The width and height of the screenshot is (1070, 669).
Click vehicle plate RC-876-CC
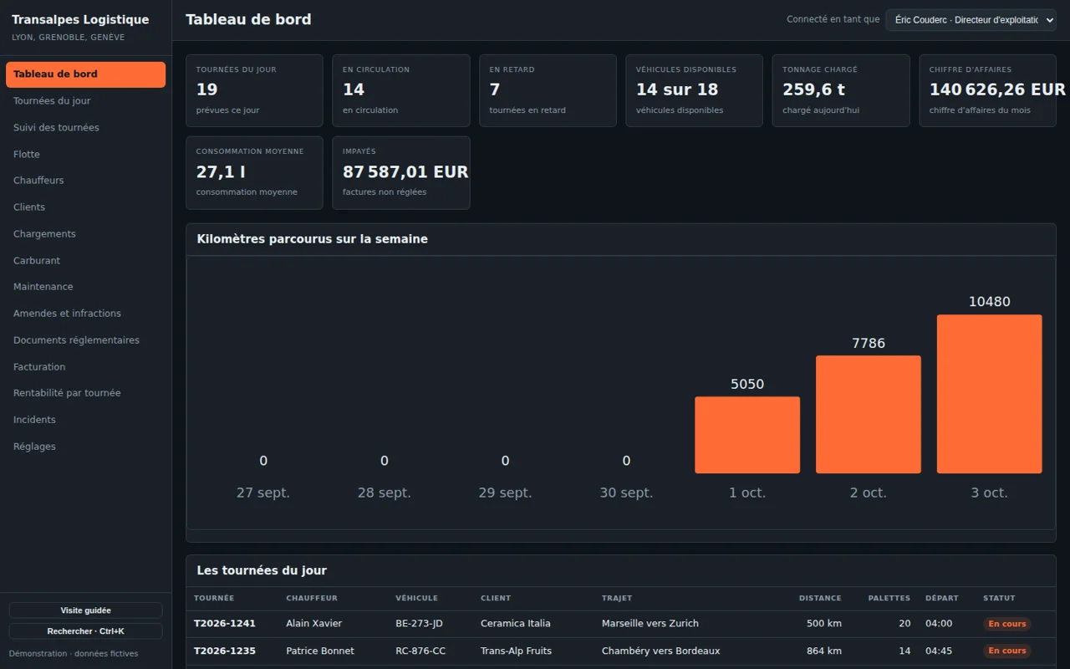[420, 651]
